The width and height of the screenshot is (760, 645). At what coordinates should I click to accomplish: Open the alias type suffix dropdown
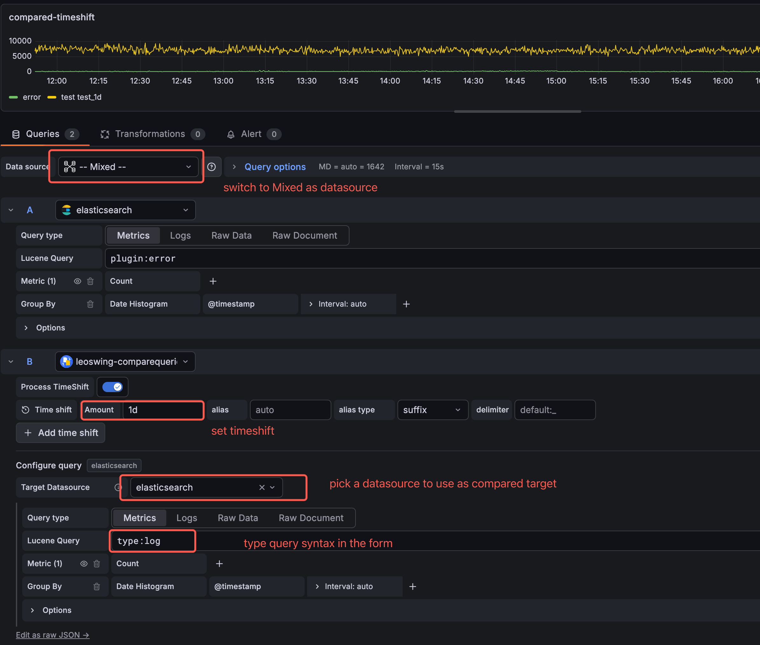click(x=432, y=410)
